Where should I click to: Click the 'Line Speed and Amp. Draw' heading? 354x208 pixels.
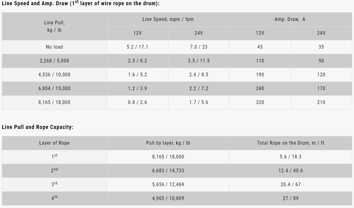tap(81, 4)
